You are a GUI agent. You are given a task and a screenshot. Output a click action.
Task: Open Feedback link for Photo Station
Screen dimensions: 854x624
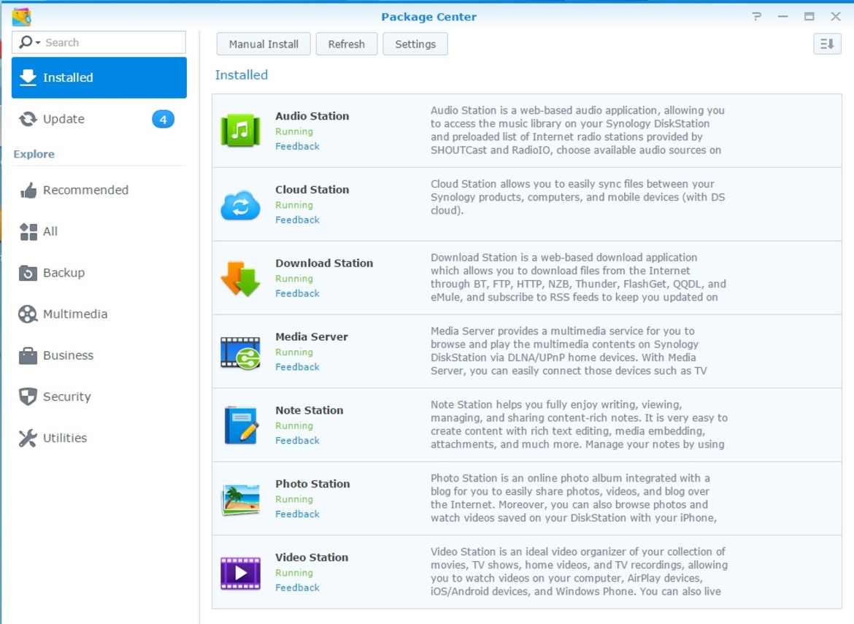tap(297, 514)
